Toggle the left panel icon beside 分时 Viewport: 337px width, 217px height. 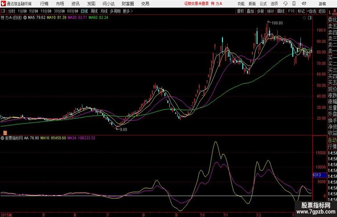coord(3,11)
